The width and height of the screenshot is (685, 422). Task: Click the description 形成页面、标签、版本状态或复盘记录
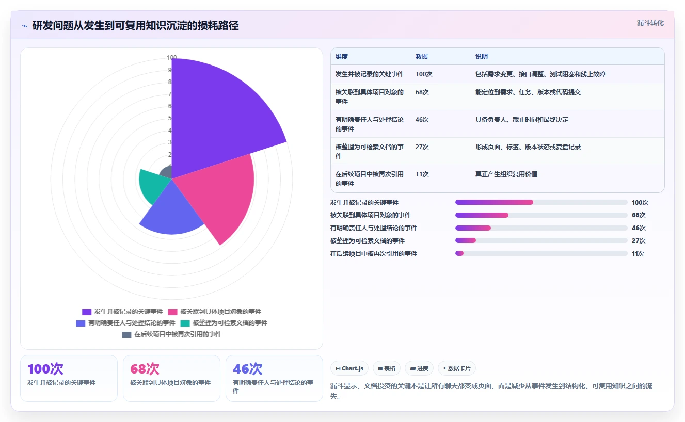[528, 147]
